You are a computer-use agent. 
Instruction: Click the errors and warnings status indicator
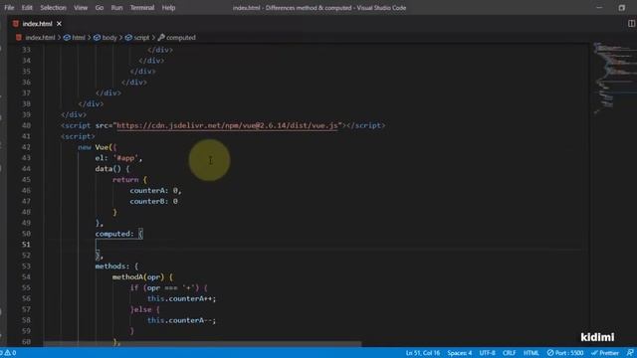(x=9, y=353)
